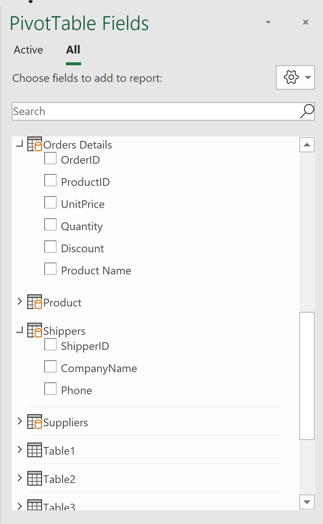Click the Table1 worksheet table icon
The width and height of the screenshot is (323, 524).
tap(35, 450)
